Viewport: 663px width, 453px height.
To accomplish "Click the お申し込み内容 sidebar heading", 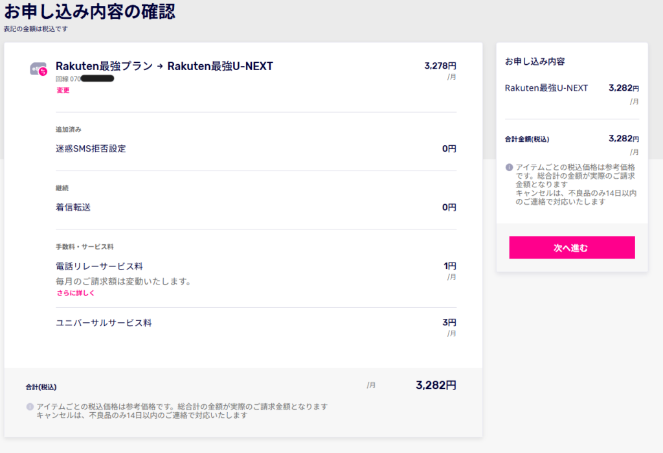I will pos(535,62).
